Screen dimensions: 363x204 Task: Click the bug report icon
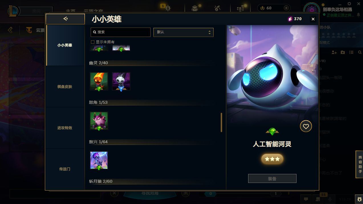(x=359, y=199)
